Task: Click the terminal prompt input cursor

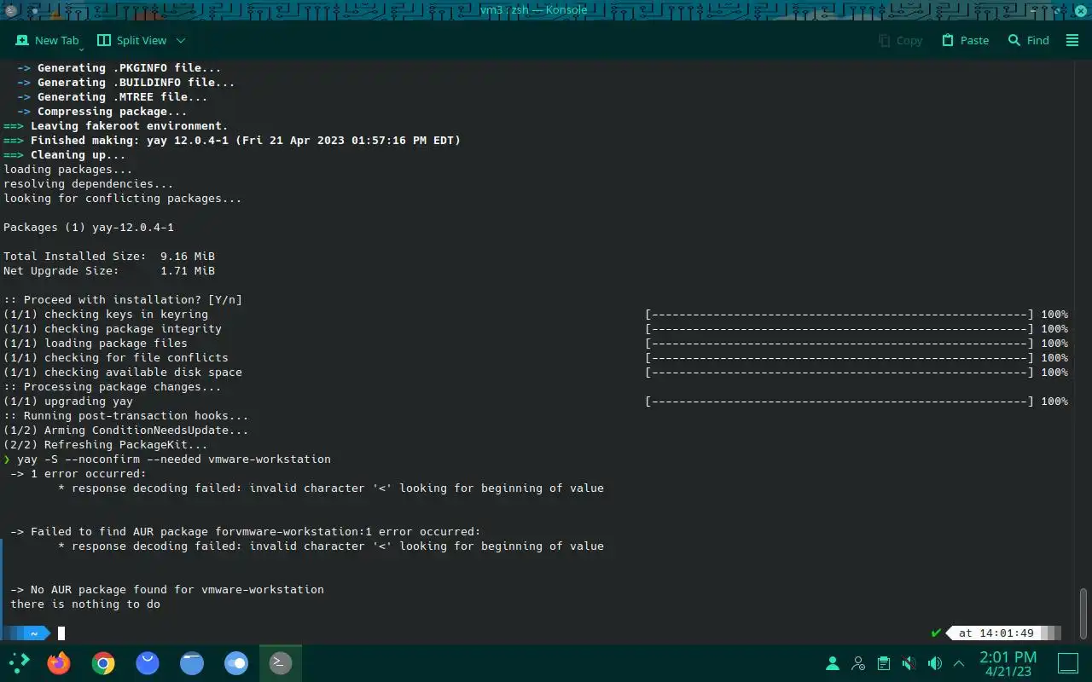Action: (61, 633)
